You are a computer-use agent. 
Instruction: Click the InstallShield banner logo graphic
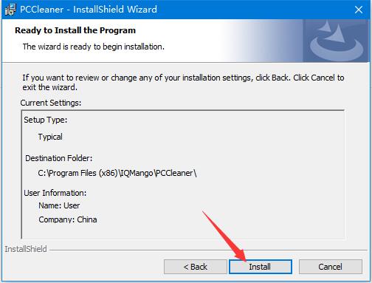(x=336, y=41)
